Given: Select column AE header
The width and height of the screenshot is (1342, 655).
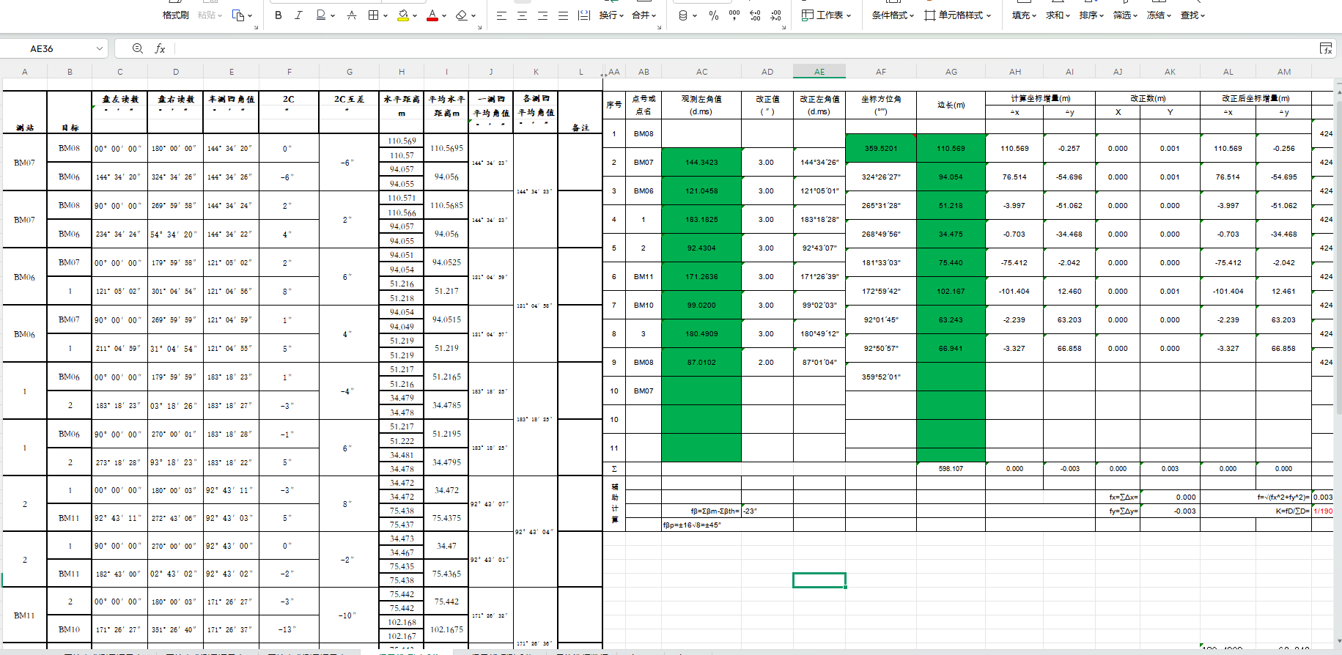Looking at the screenshot, I should pyautogui.click(x=819, y=72).
